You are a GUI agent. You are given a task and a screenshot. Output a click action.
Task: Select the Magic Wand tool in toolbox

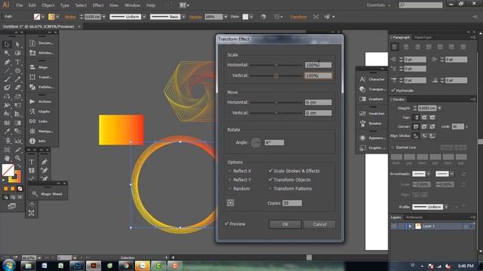7,53
